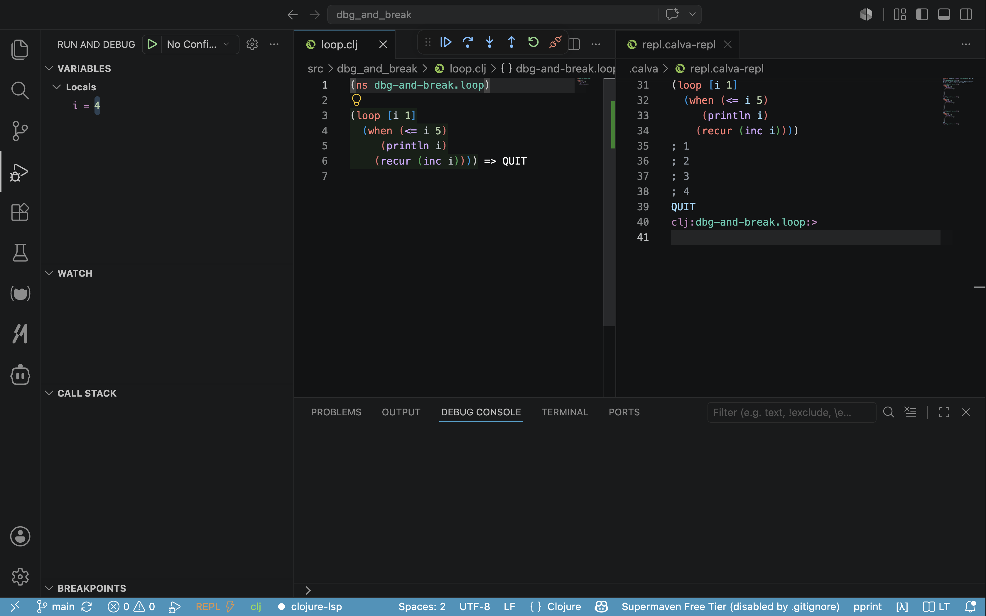
Task: Open the Explorer view in activity bar
Action: point(20,49)
